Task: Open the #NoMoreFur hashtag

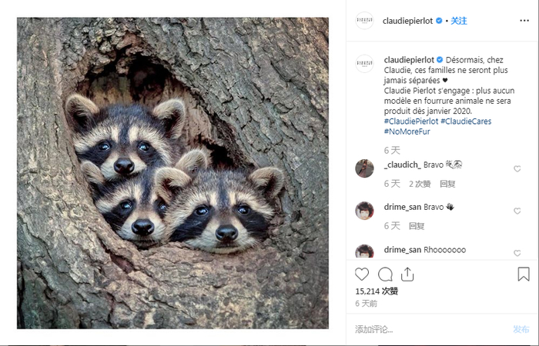Action: pyautogui.click(x=407, y=131)
